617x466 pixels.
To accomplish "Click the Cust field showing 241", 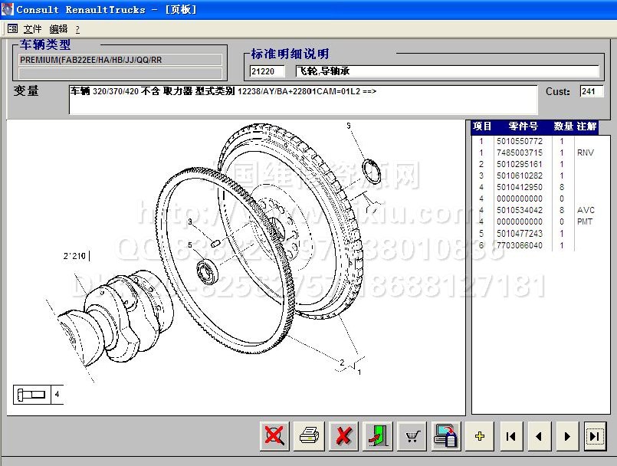I will tap(591, 91).
